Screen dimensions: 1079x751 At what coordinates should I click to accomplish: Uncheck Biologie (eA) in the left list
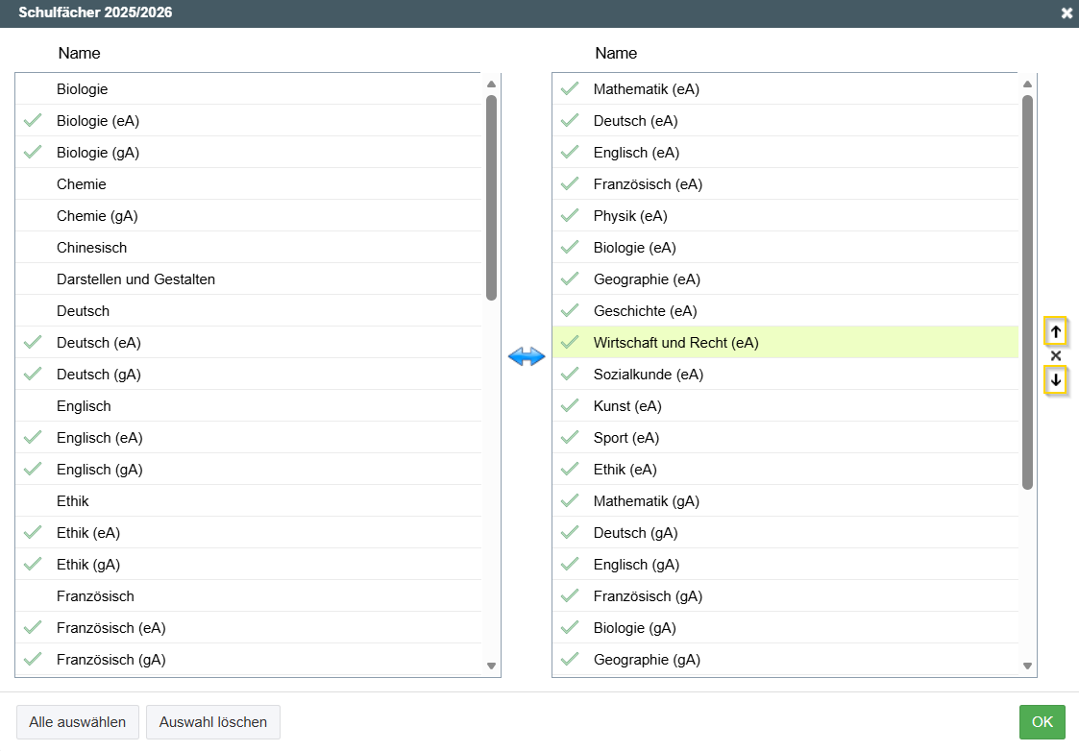pyautogui.click(x=34, y=121)
